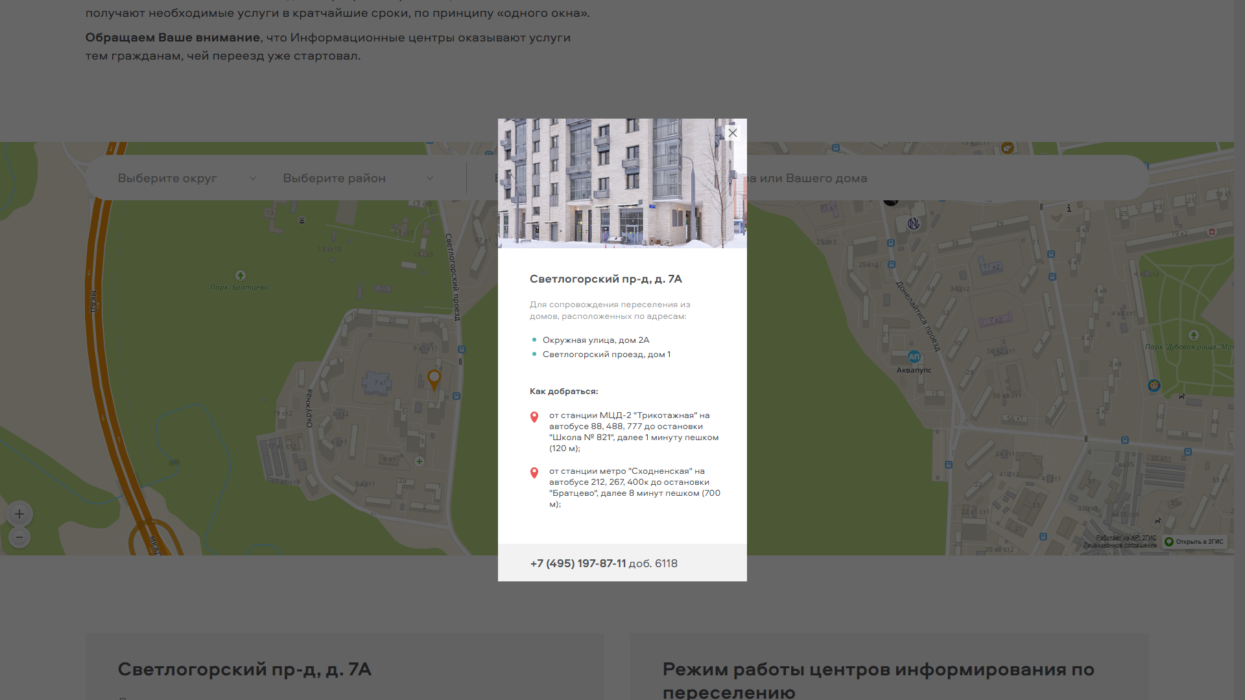Click the Аквапупс map icon

[914, 356]
